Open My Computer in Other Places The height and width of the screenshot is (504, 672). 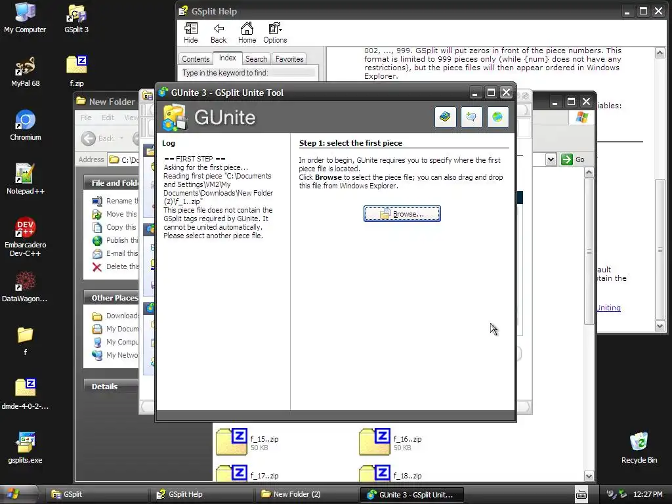click(122, 342)
